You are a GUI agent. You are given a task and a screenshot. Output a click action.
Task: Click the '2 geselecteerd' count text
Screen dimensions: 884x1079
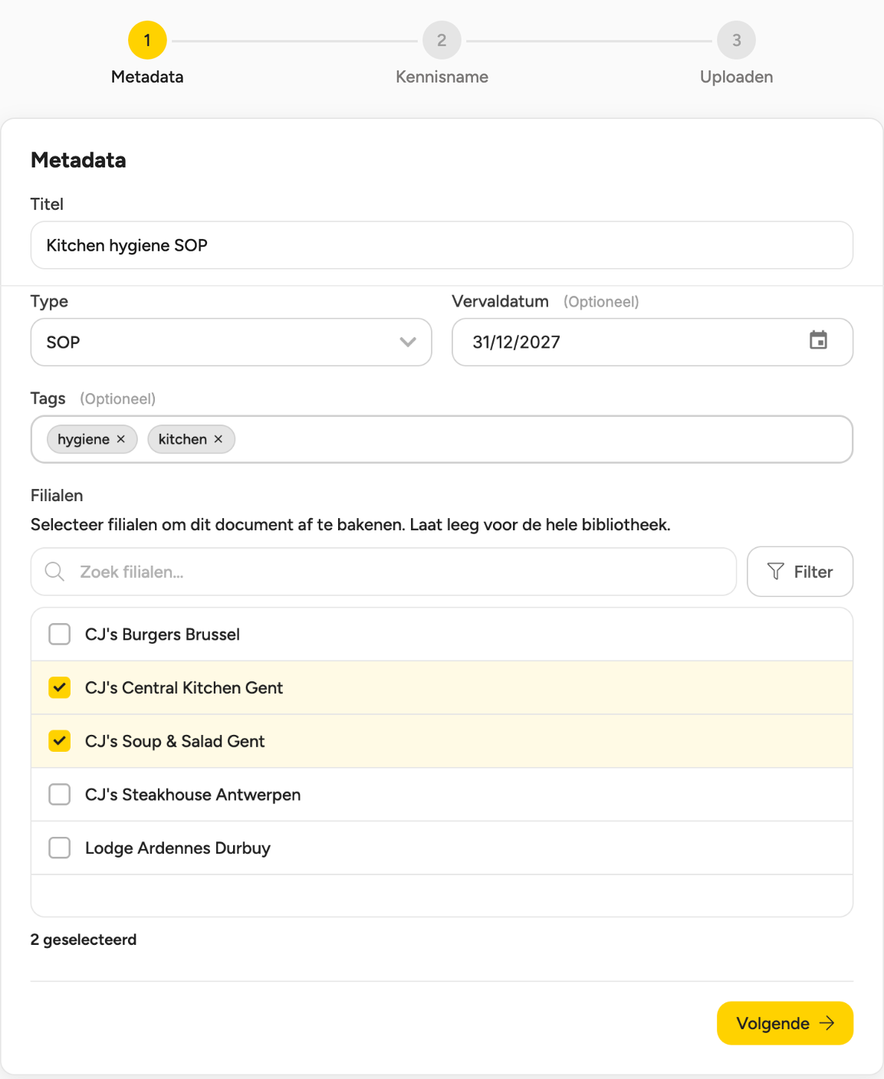tap(84, 940)
